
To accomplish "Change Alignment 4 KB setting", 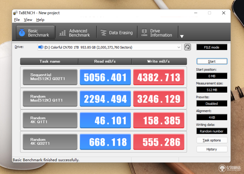I will [x=212, y=117].
